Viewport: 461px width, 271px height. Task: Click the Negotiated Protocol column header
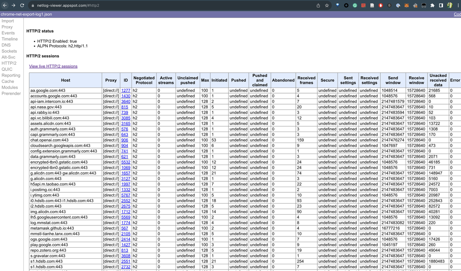click(144, 80)
